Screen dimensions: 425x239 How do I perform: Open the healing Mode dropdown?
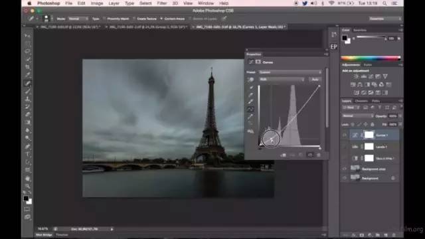[78, 19]
